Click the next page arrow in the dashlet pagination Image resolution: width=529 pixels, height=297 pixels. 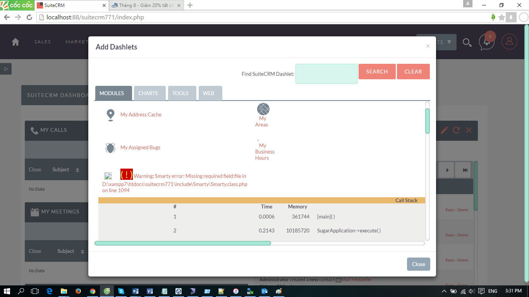pyautogui.click(x=447, y=170)
